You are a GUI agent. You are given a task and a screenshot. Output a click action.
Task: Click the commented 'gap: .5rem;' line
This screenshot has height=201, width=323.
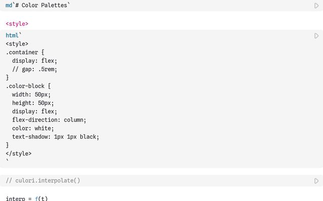[x=34, y=69]
